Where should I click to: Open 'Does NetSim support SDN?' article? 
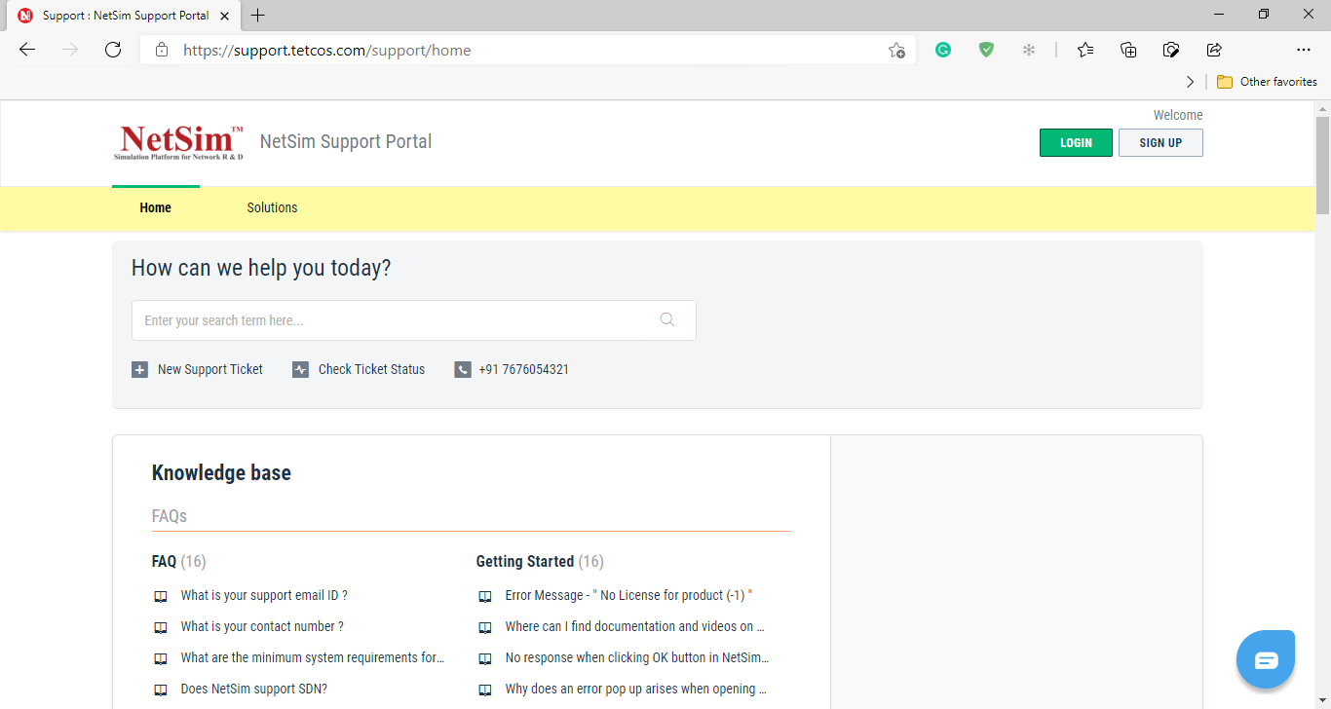point(254,689)
